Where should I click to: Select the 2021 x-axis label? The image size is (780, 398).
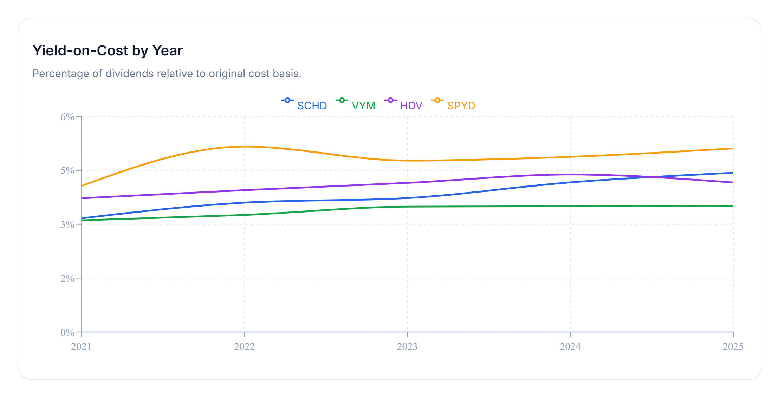(81, 347)
